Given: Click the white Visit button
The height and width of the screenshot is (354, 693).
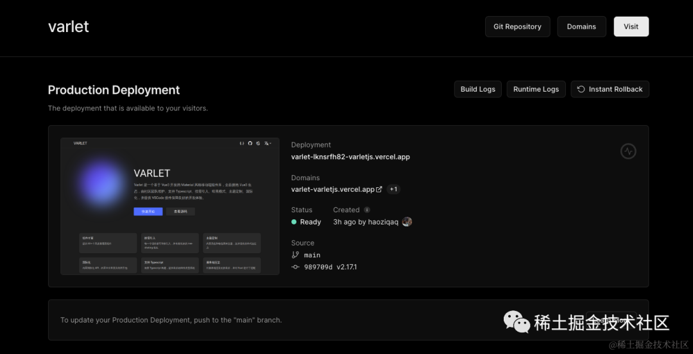Looking at the screenshot, I should [631, 26].
